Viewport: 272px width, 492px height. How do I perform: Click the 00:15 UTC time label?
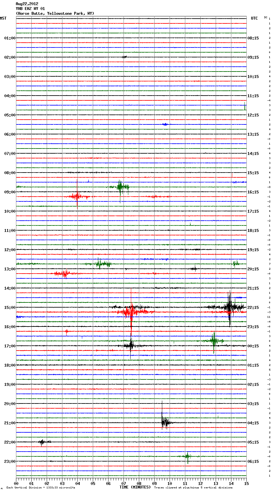253,346
